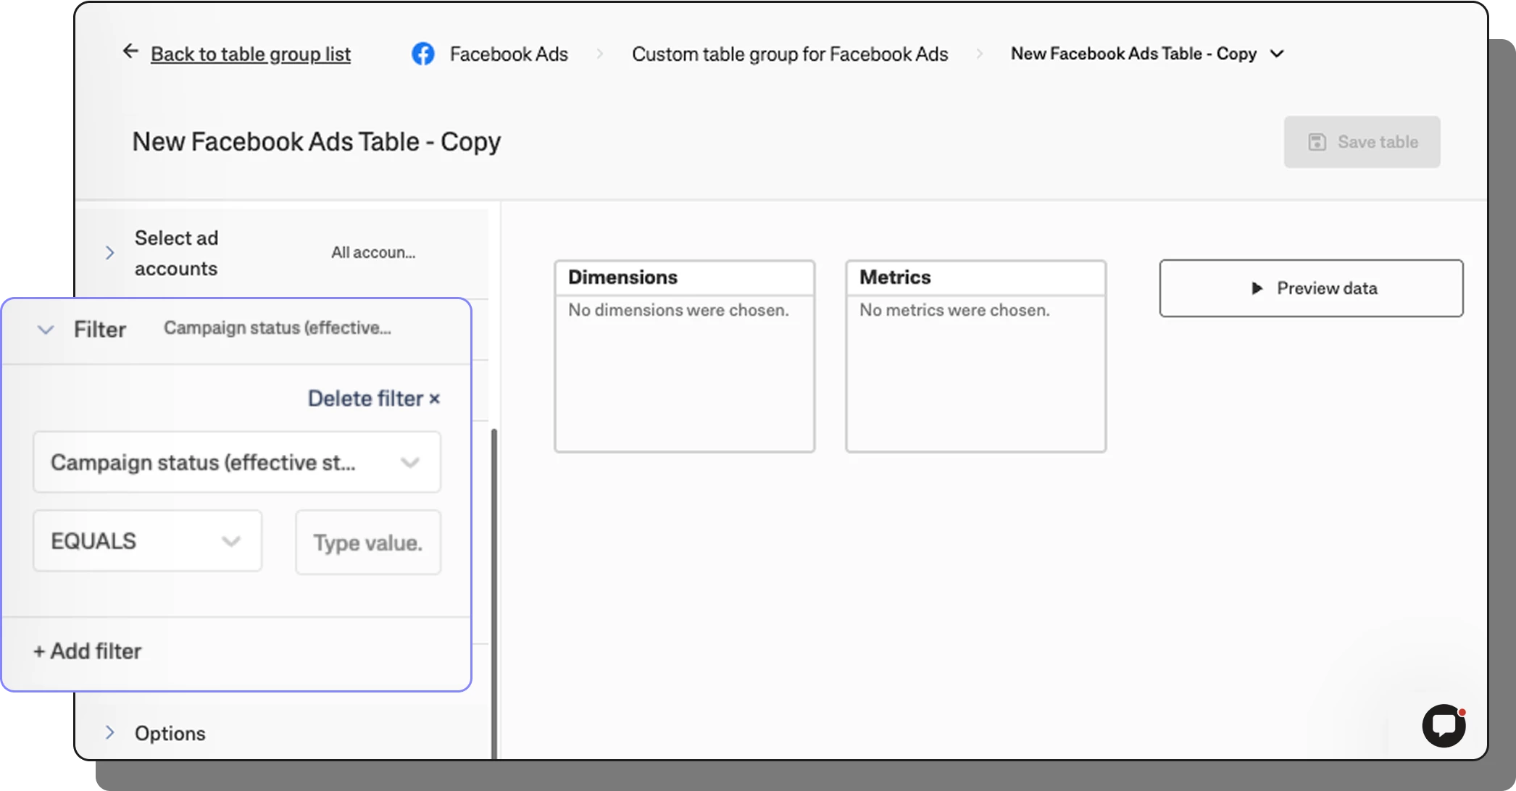1516x791 pixels.
Task: Click the page title New Facebook Ads Table - Copy
Action: click(317, 142)
